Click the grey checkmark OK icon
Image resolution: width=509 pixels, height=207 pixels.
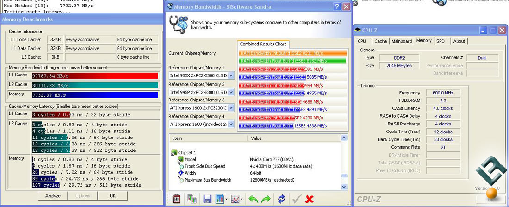[296, 199]
